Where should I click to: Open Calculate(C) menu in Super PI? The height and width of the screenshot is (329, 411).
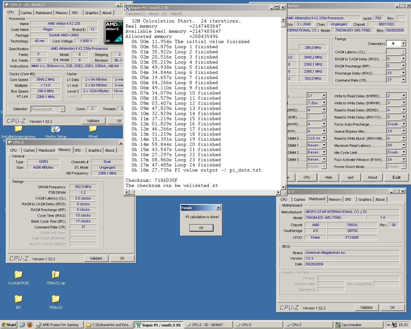tap(135, 14)
